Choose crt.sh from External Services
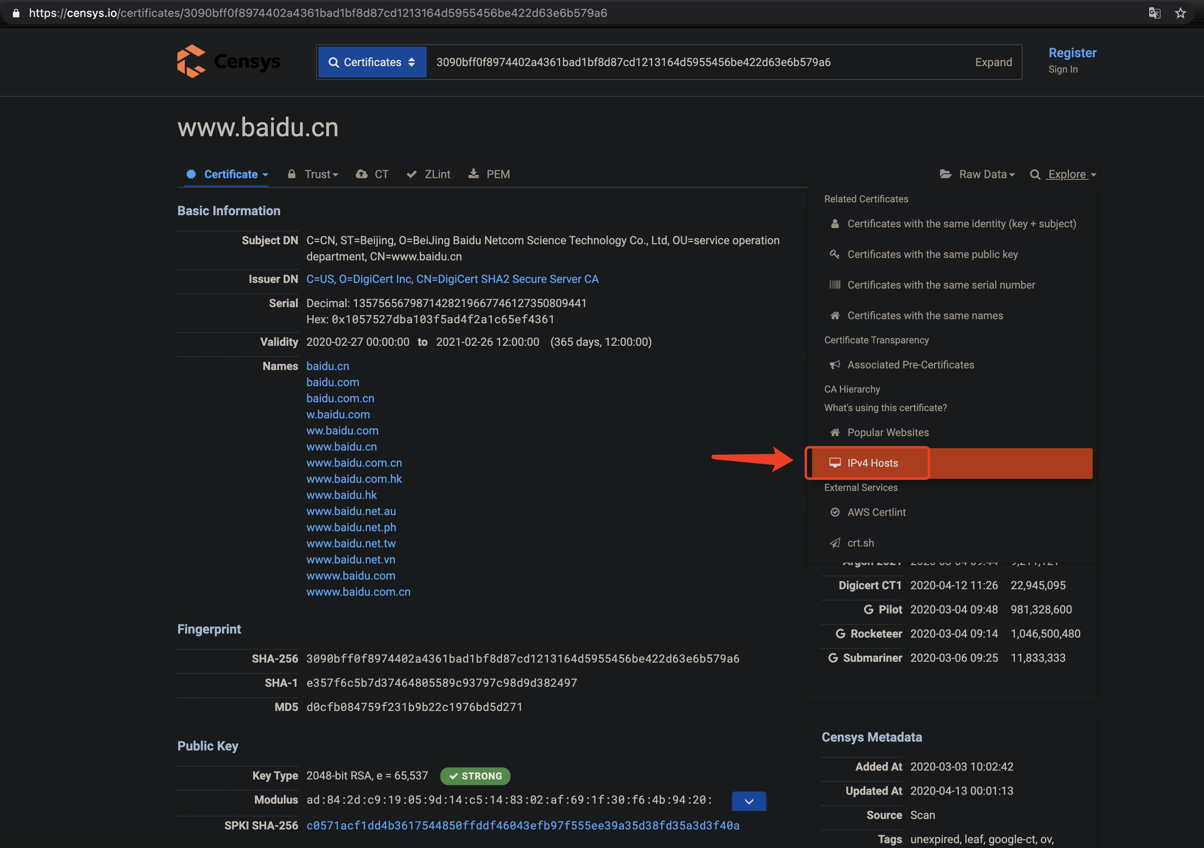 860,543
